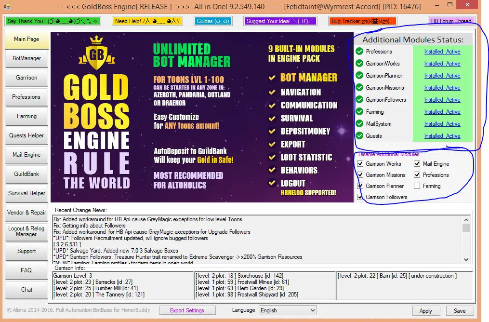This screenshot has width=489, height=322.
Task: Open the HB Forum Thread button
Action: (x=451, y=21)
